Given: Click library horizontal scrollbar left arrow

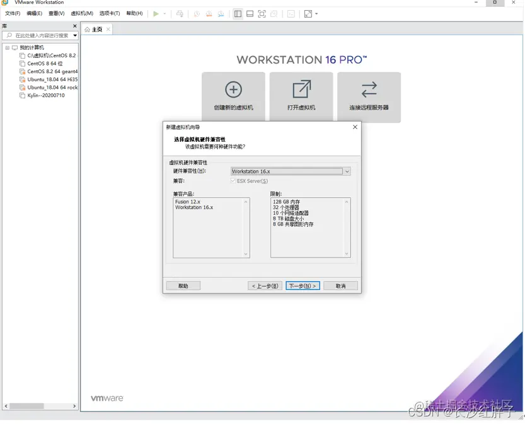Looking at the screenshot, I should tap(6, 406).
